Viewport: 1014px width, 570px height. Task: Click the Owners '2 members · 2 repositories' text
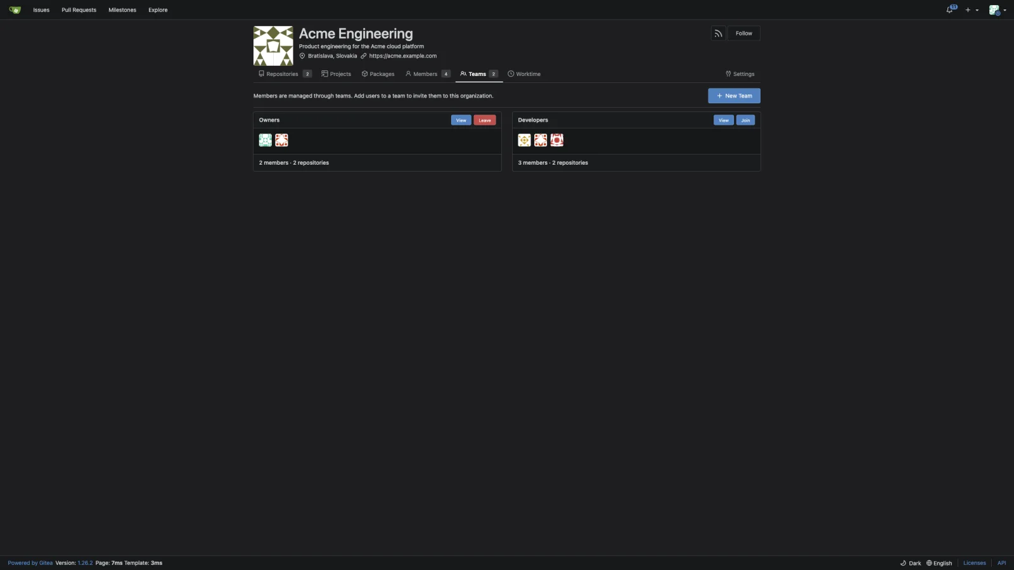294,163
